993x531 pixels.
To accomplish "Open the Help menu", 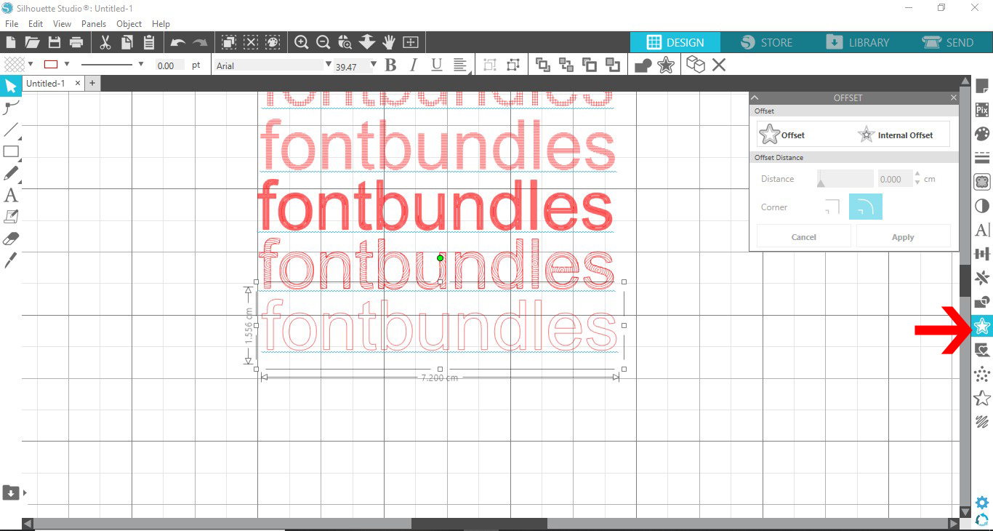I will (161, 24).
